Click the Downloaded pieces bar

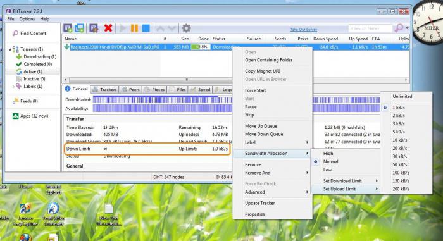(x=236, y=100)
